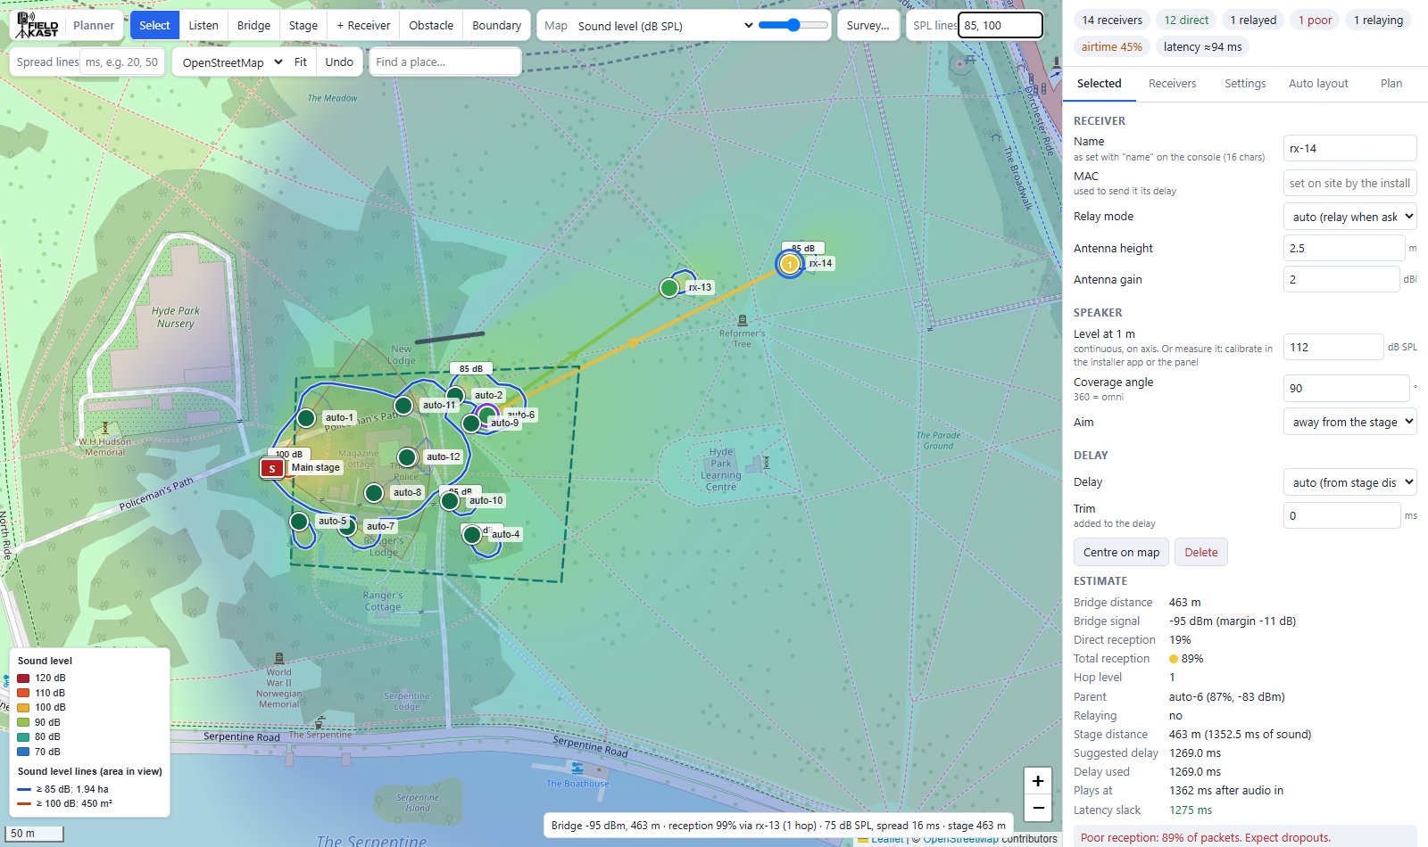Select the auto-1 receiver marker

(306, 417)
